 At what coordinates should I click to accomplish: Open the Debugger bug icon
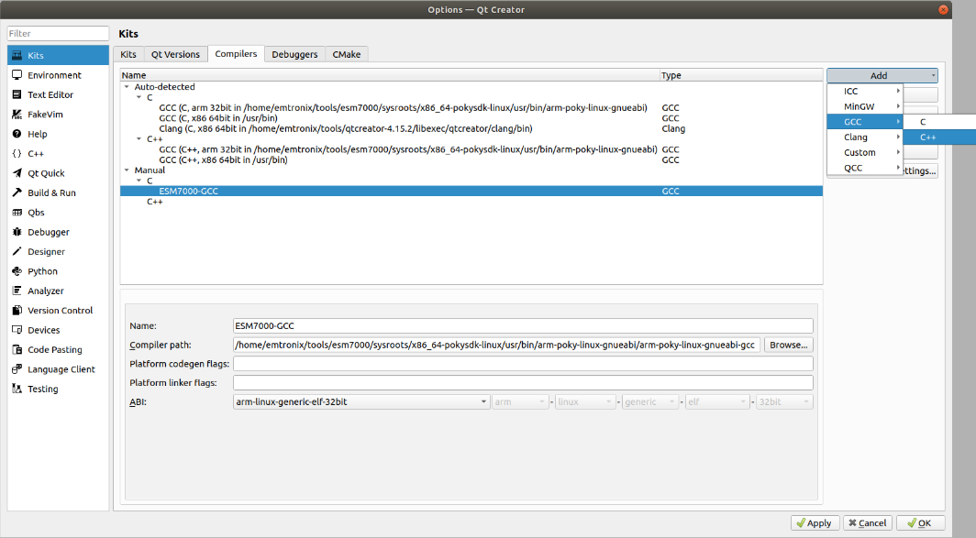coord(17,231)
